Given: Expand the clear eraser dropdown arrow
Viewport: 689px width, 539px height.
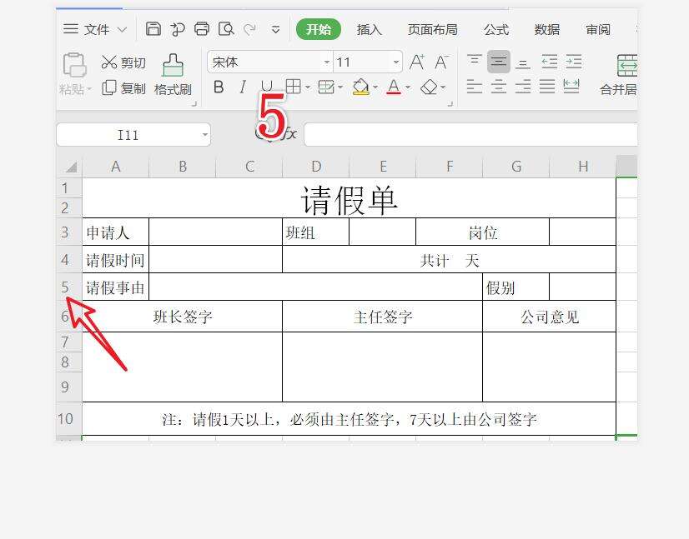Looking at the screenshot, I should click(x=443, y=87).
